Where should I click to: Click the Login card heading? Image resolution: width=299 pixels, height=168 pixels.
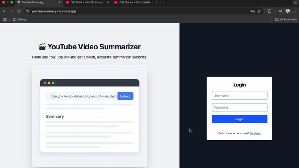coord(240,85)
